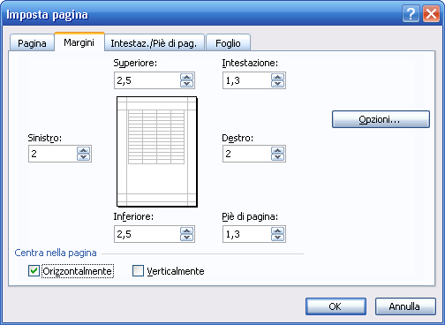Screen dimensions: 445x325
Task: Close the Imposta pagina dialog
Action: [431, 14]
